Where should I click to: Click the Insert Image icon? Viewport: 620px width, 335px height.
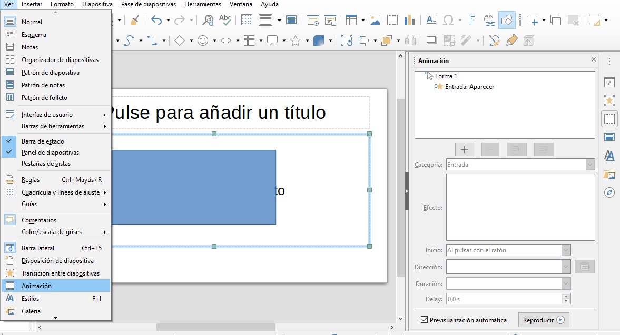click(x=375, y=20)
